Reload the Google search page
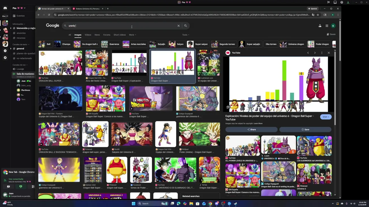 (x=49, y=15)
